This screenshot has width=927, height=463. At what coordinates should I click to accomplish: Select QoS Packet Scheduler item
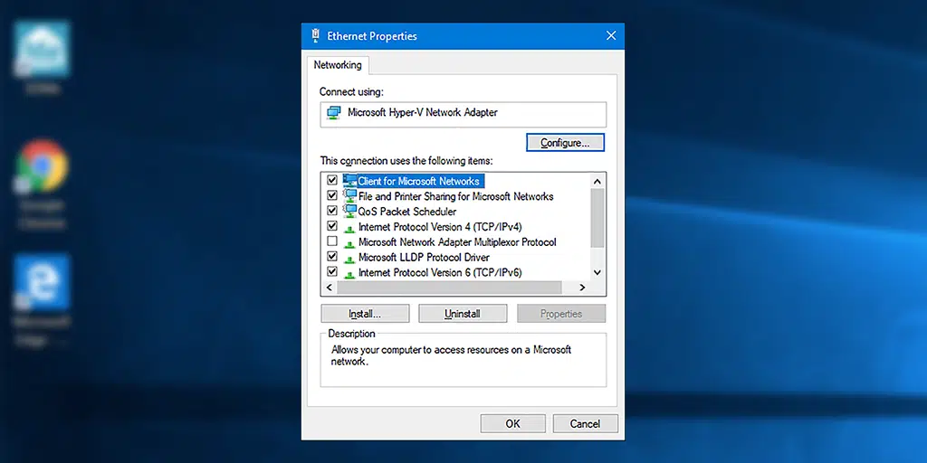(407, 212)
